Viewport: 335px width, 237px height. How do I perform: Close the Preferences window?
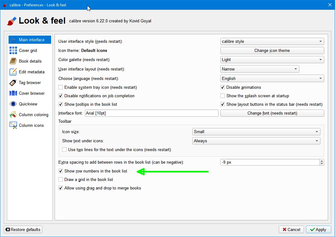coord(330,5)
